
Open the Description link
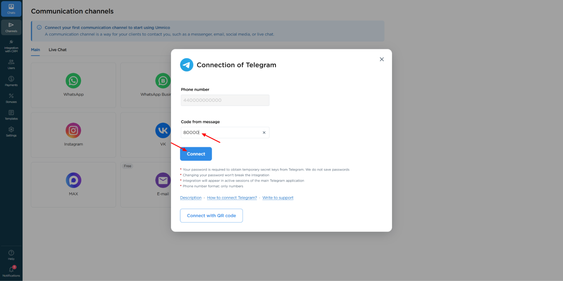(191, 198)
